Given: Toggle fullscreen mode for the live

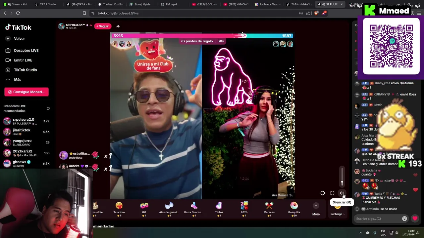Looking at the screenshot, I should [x=332, y=193].
